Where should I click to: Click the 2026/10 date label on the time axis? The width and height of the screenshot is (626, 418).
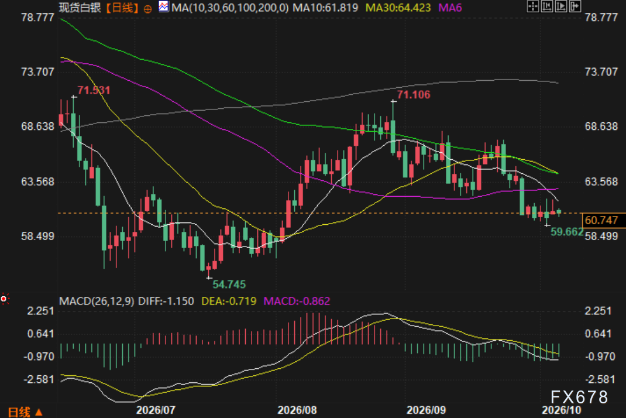pos(561,410)
